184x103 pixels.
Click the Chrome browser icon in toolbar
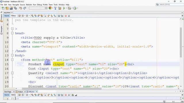(x=50, y=8)
